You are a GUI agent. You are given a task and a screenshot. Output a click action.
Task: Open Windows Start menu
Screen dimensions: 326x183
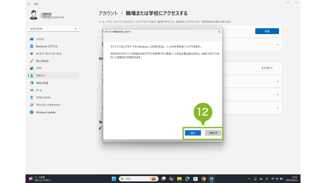coord(114,179)
